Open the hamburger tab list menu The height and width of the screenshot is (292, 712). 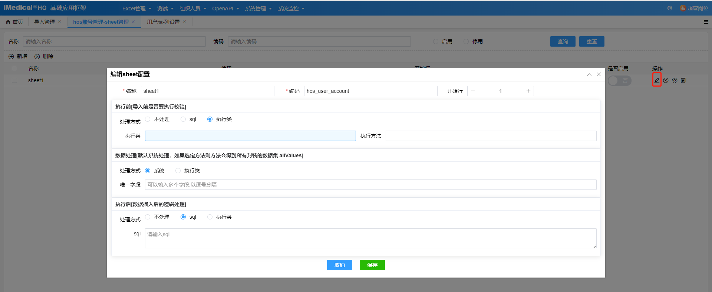click(x=706, y=22)
